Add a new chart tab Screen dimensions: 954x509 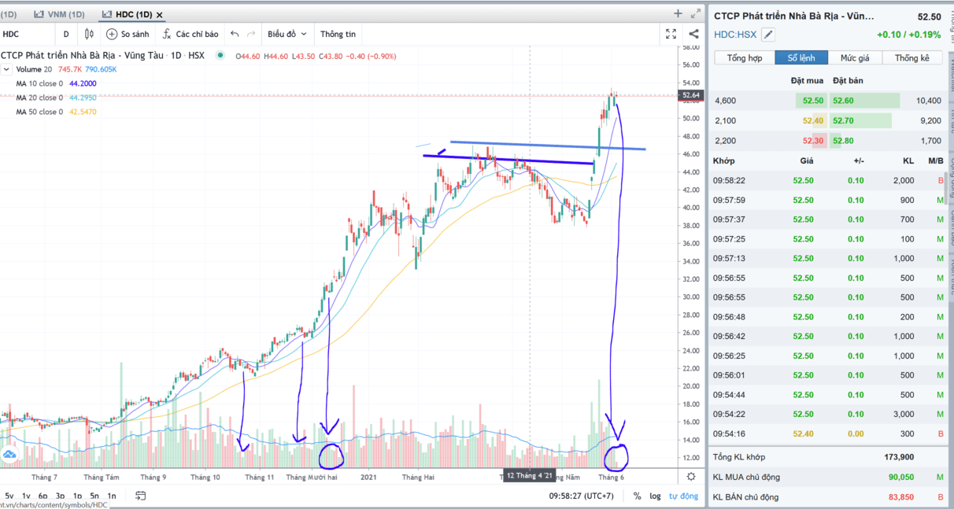(678, 13)
